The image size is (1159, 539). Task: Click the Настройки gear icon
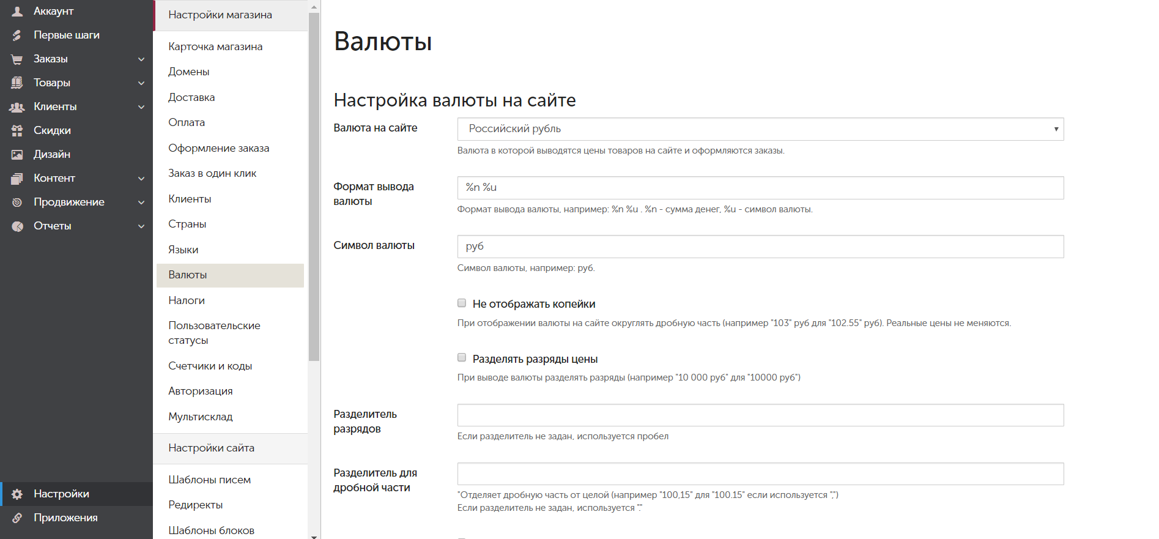coord(17,494)
